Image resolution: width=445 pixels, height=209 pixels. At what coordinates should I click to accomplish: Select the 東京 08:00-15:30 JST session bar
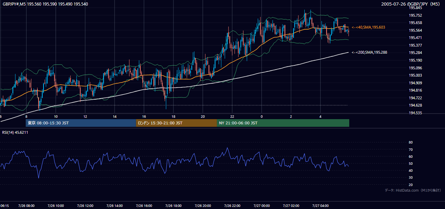81,123
